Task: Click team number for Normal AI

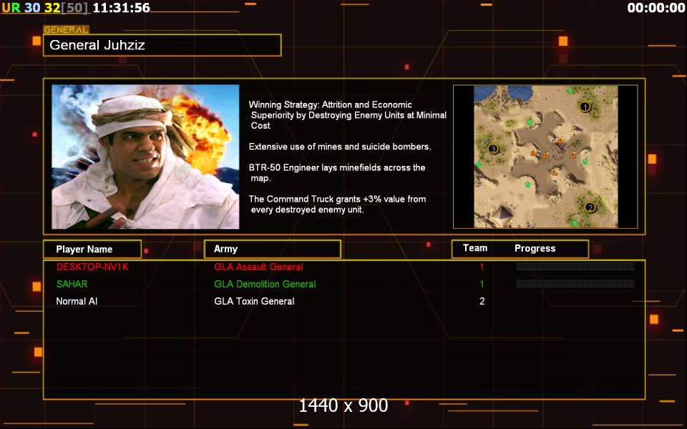Action: [482, 301]
